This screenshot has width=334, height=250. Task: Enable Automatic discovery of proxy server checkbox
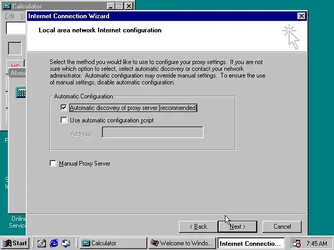(x=64, y=108)
